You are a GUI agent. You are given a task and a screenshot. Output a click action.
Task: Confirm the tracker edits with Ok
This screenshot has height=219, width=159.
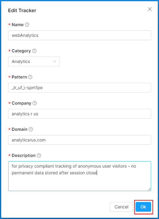coord(143,207)
